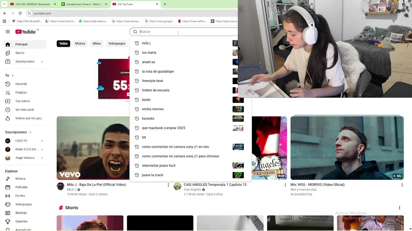
Task: Open Tus videos in the sidebar
Action: tap(24, 101)
